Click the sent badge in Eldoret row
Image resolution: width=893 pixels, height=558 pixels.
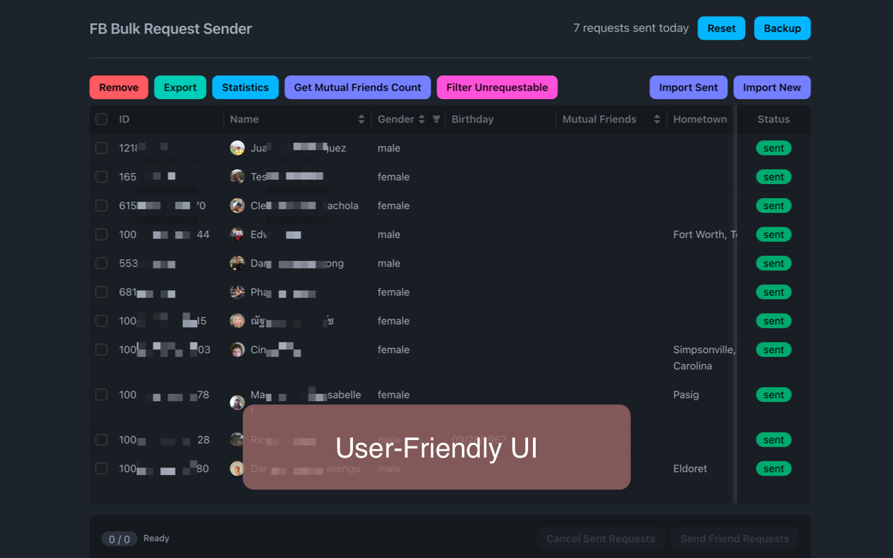tap(774, 469)
